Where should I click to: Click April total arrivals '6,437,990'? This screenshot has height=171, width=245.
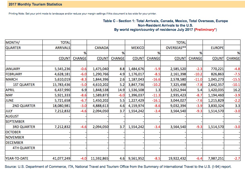tap(62, 90)
